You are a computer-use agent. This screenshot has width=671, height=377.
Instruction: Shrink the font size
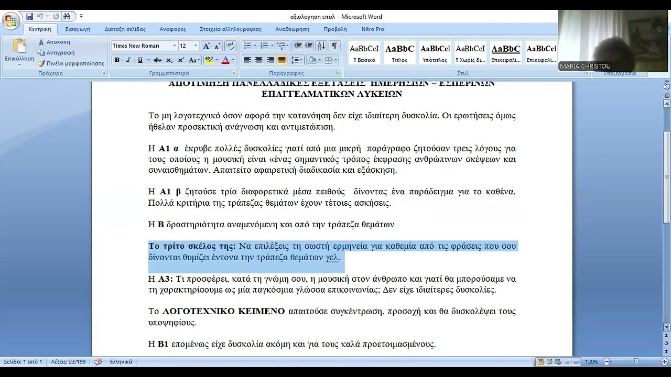pyautogui.click(x=217, y=46)
